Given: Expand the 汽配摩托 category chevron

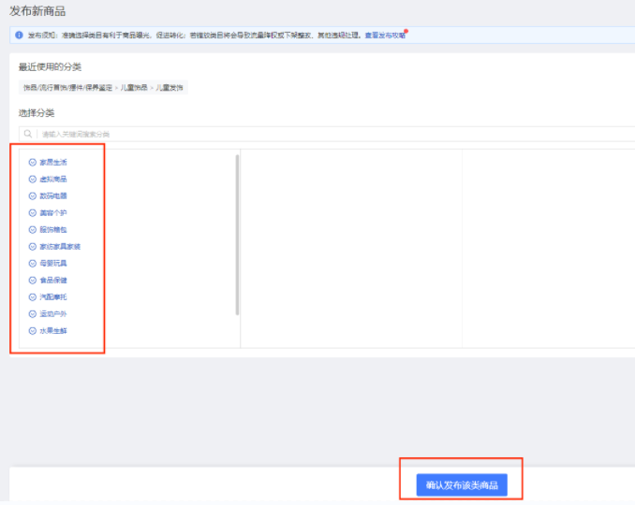Looking at the screenshot, I should pyautogui.click(x=33, y=297).
